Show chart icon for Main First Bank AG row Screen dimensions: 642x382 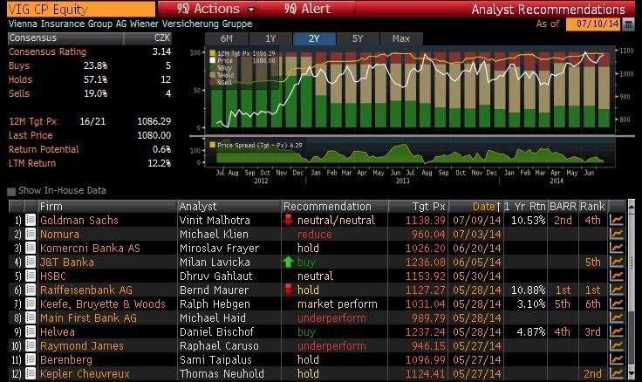(x=616, y=317)
